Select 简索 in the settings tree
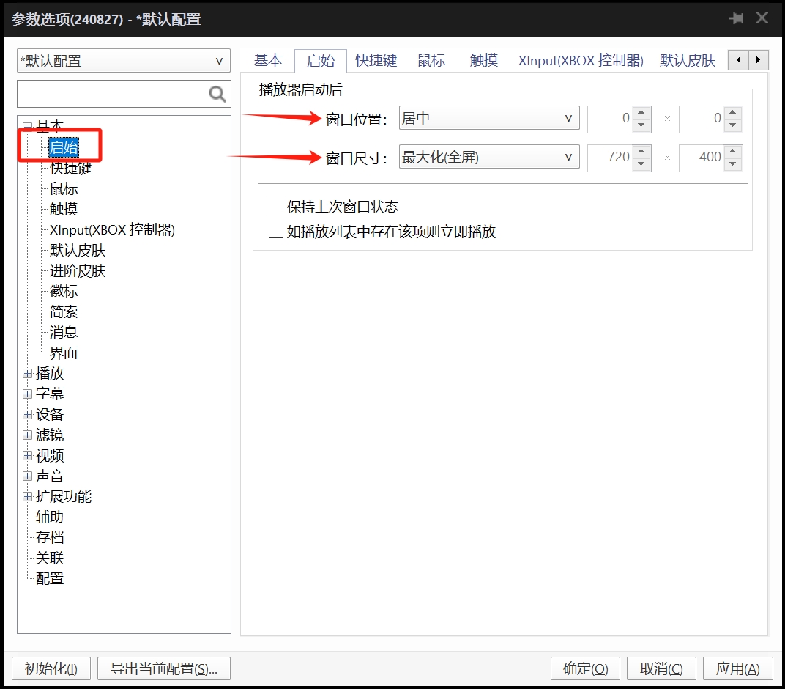The height and width of the screenshot is (689, 785). (x=64, y=312)
